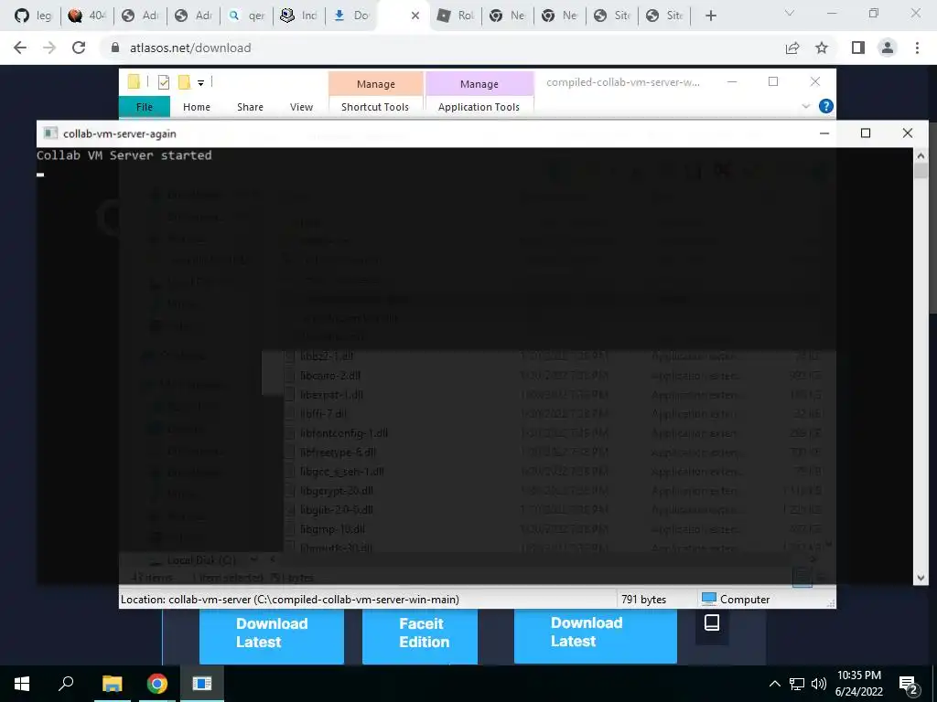Click collab-vm-server-again console title icon
Screen dimensions: 937x702
(51, 133)
